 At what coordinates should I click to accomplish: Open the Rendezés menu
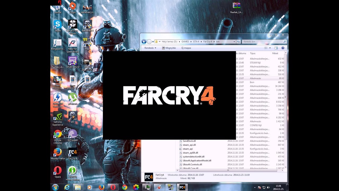click(150, 48)
